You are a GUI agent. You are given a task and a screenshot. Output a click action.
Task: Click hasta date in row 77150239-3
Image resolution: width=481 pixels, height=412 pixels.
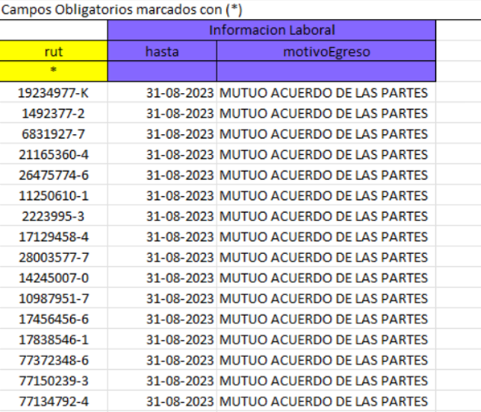[162, 381]
